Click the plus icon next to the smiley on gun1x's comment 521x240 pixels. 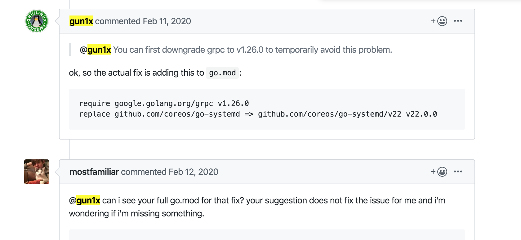tap(433, 21)
